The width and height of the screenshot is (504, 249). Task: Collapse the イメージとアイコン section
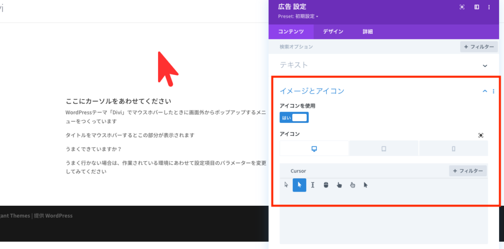pos(485,91)
